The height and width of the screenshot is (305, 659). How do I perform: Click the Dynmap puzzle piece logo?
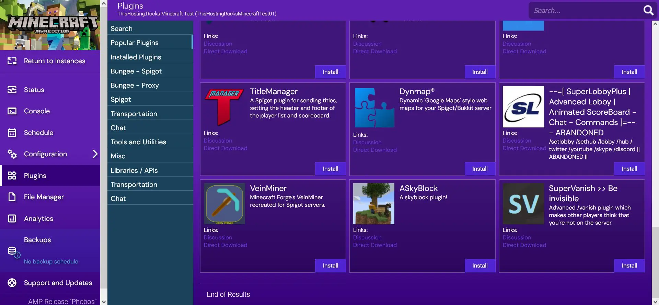[x=374, y=108]
